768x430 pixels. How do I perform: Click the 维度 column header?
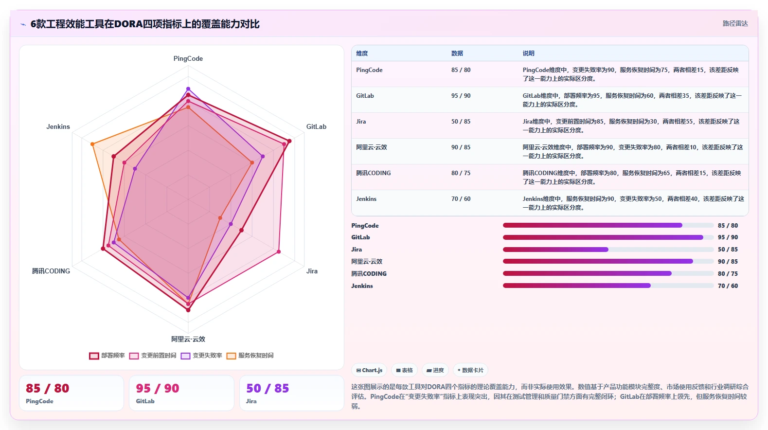[362, 54]
